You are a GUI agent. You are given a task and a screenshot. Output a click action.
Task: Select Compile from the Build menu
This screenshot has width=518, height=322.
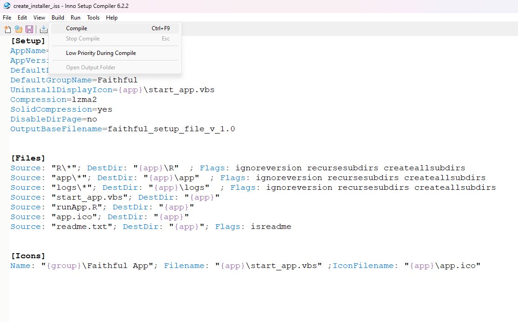tap(76, 28)
